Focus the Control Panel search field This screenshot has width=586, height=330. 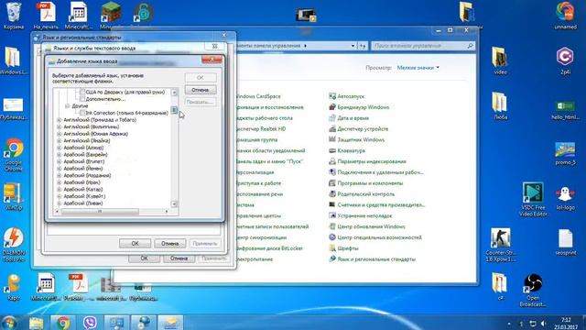pos(423,46)
